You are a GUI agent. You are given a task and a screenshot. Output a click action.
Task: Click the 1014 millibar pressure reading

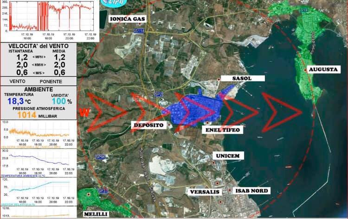tap(28, 115)
